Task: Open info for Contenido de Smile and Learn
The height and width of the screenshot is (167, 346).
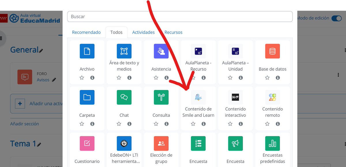Action: 204,124
